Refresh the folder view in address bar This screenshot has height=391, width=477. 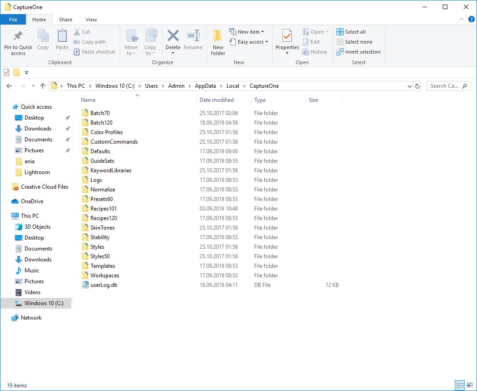(418, 86)
